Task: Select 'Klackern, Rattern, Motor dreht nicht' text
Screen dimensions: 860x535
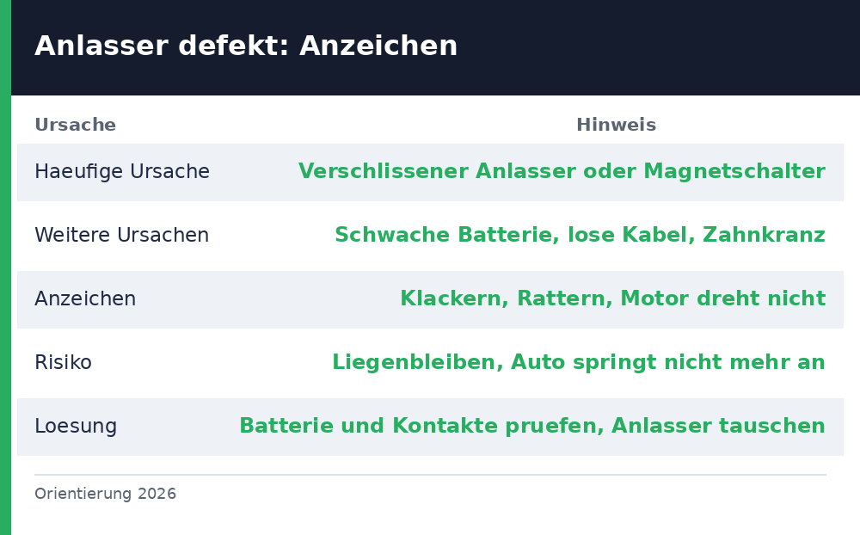Action: pyautogui.click(x=612, y=298)
